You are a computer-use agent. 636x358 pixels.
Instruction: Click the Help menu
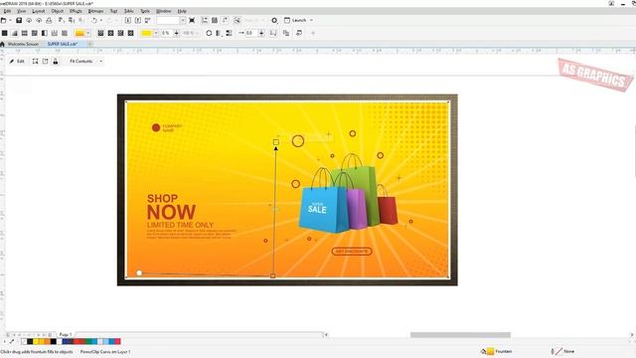pos(182,11)
